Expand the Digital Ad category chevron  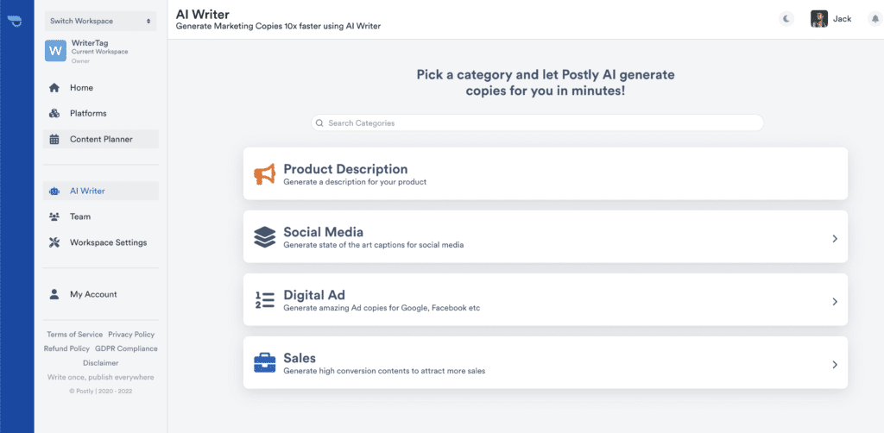835,302
